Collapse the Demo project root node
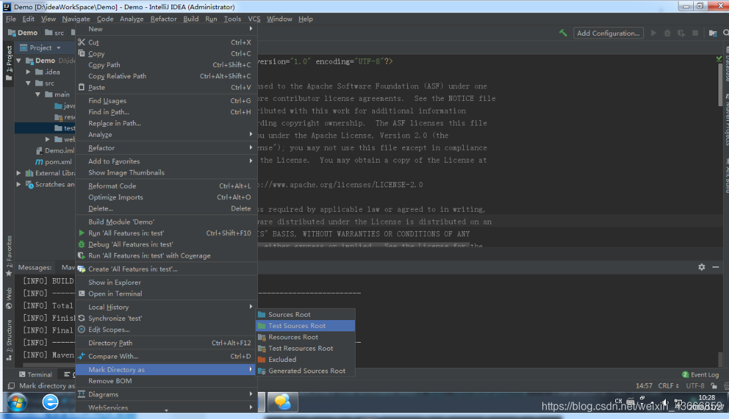Screen dimensions: 729x419 19,60
